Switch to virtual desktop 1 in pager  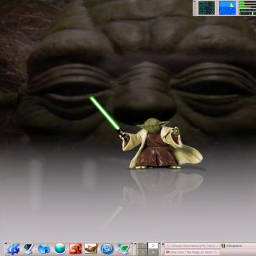tap(143, 246)
